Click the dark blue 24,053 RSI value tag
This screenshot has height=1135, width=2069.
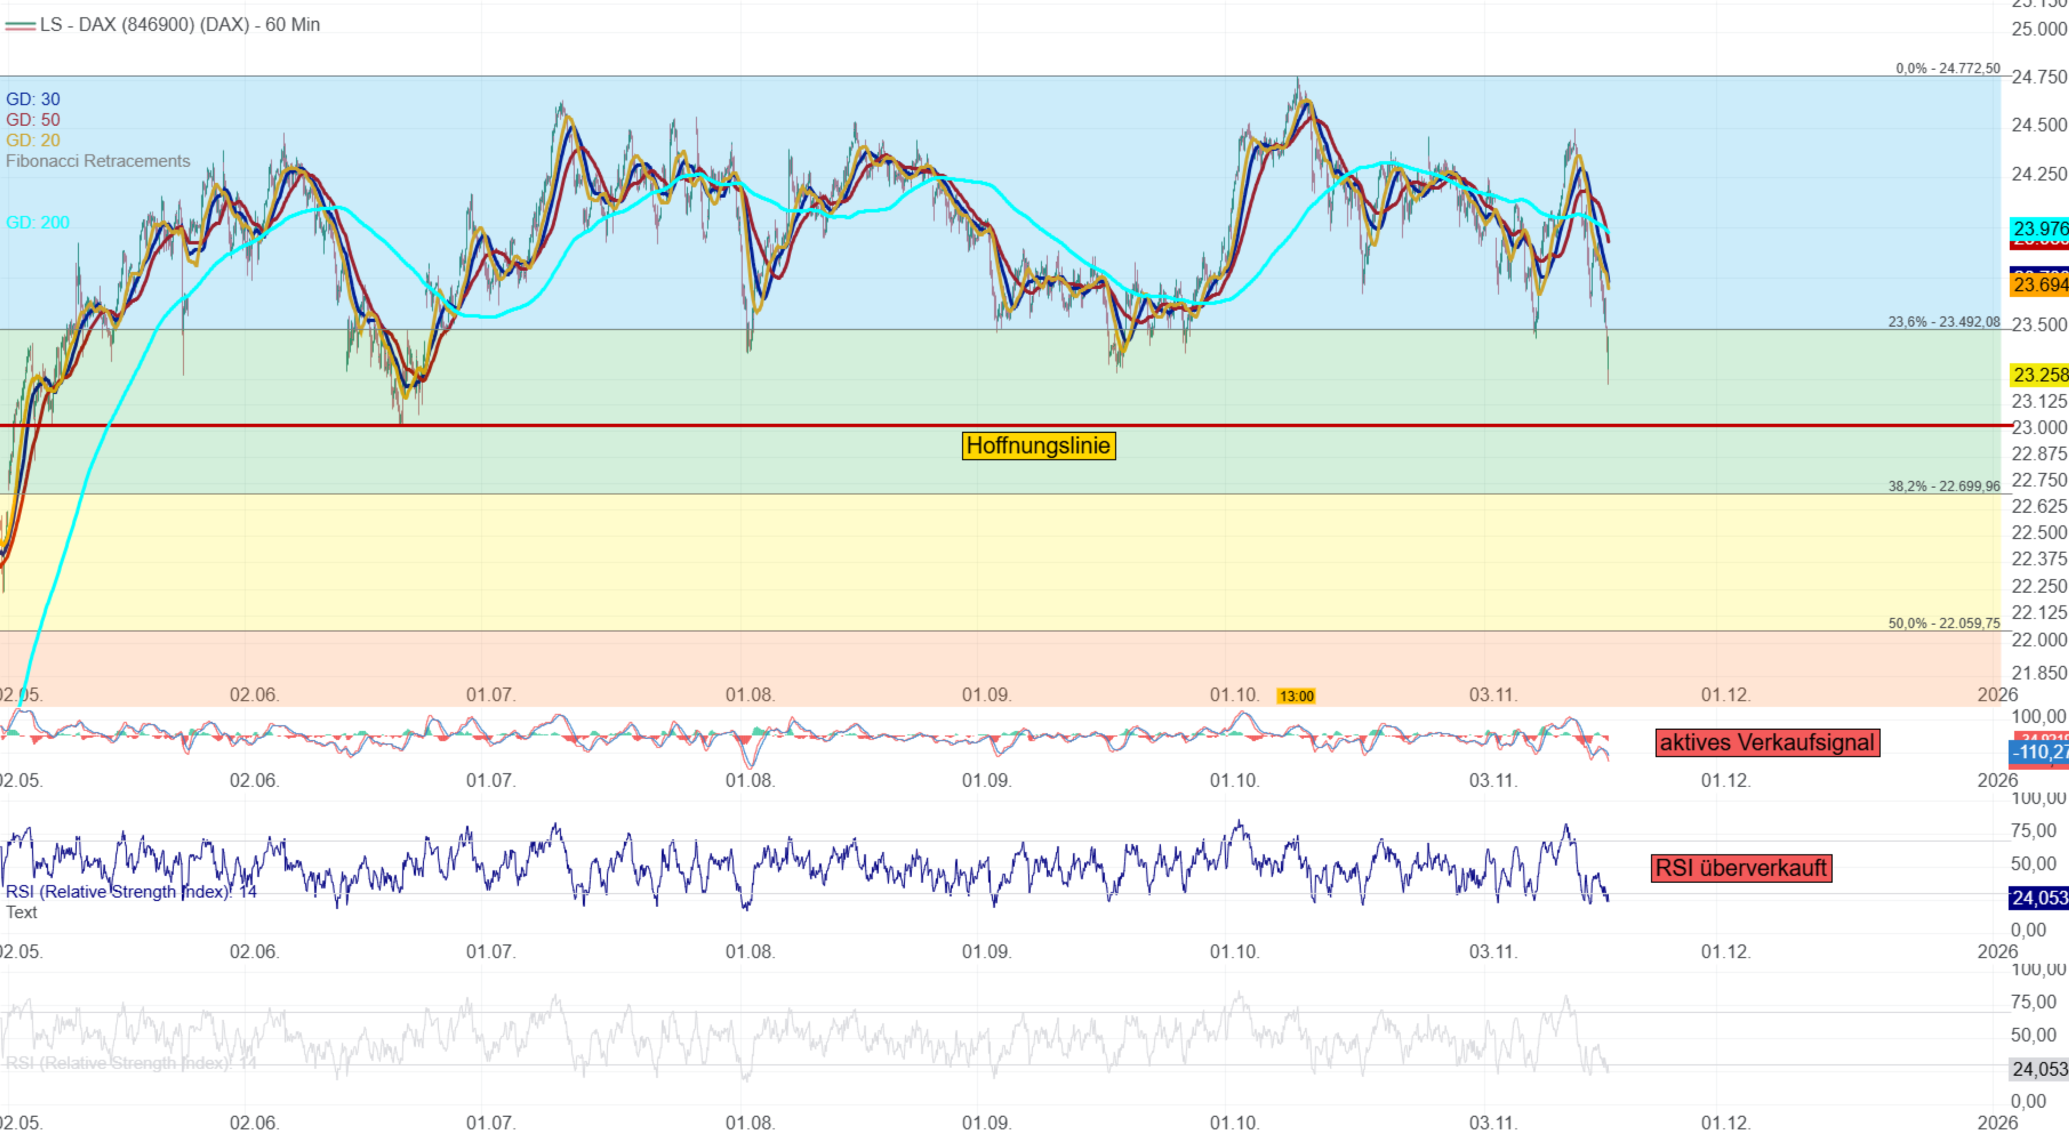[x=2039, y=897]
